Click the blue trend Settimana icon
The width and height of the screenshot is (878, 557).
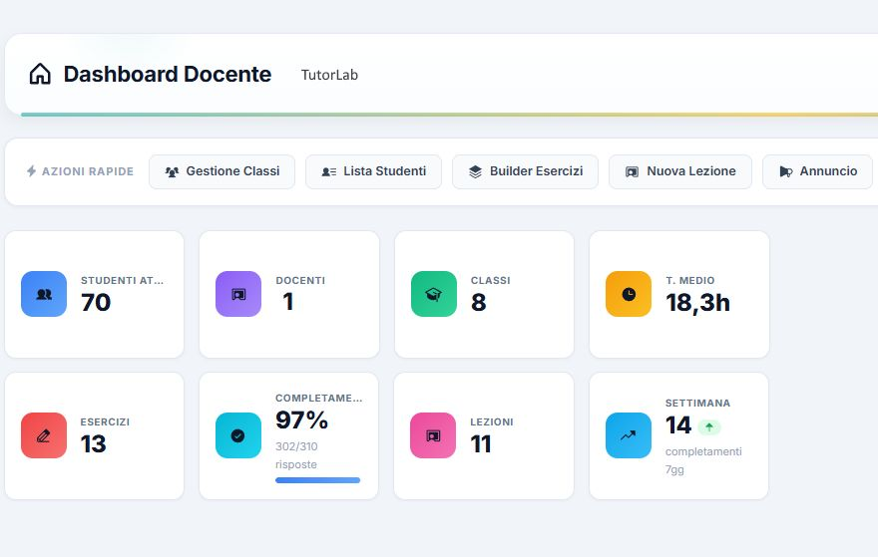point(629,435)
